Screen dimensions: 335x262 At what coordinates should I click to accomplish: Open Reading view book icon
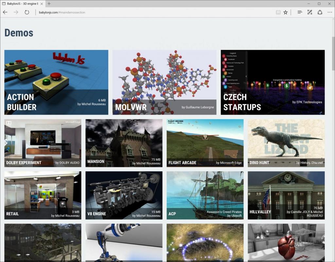point(278,12)
